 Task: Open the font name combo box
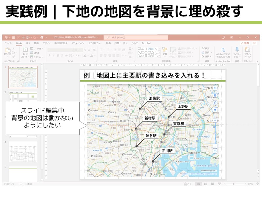[x=61, y=50]
